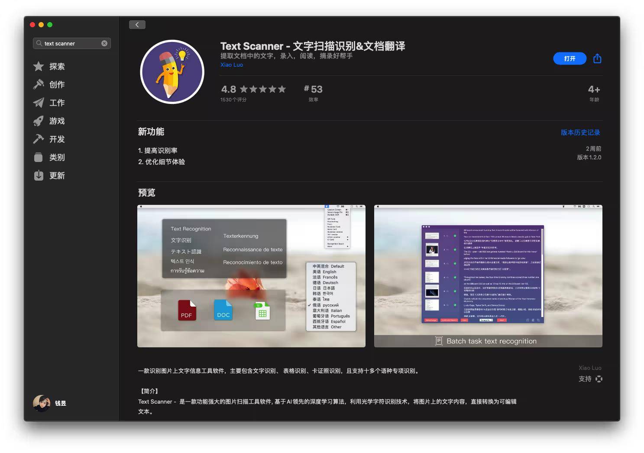This screenshot has width=644, height=453.
Task: Click the 钱昱 account name
Action: click(61, 403)
